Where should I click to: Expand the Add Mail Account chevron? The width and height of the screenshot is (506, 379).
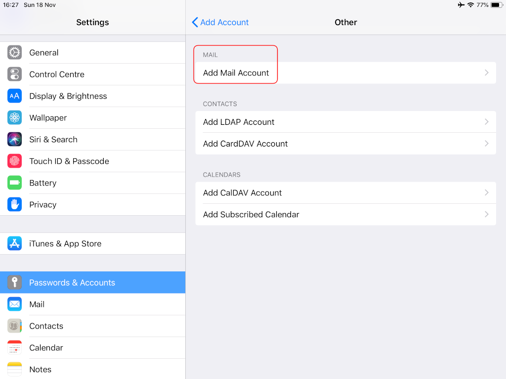point(486,73)
